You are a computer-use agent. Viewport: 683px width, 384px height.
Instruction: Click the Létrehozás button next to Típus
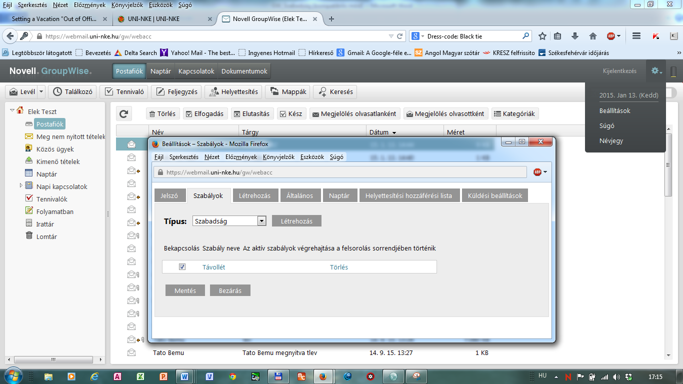[x=296, y=221]
